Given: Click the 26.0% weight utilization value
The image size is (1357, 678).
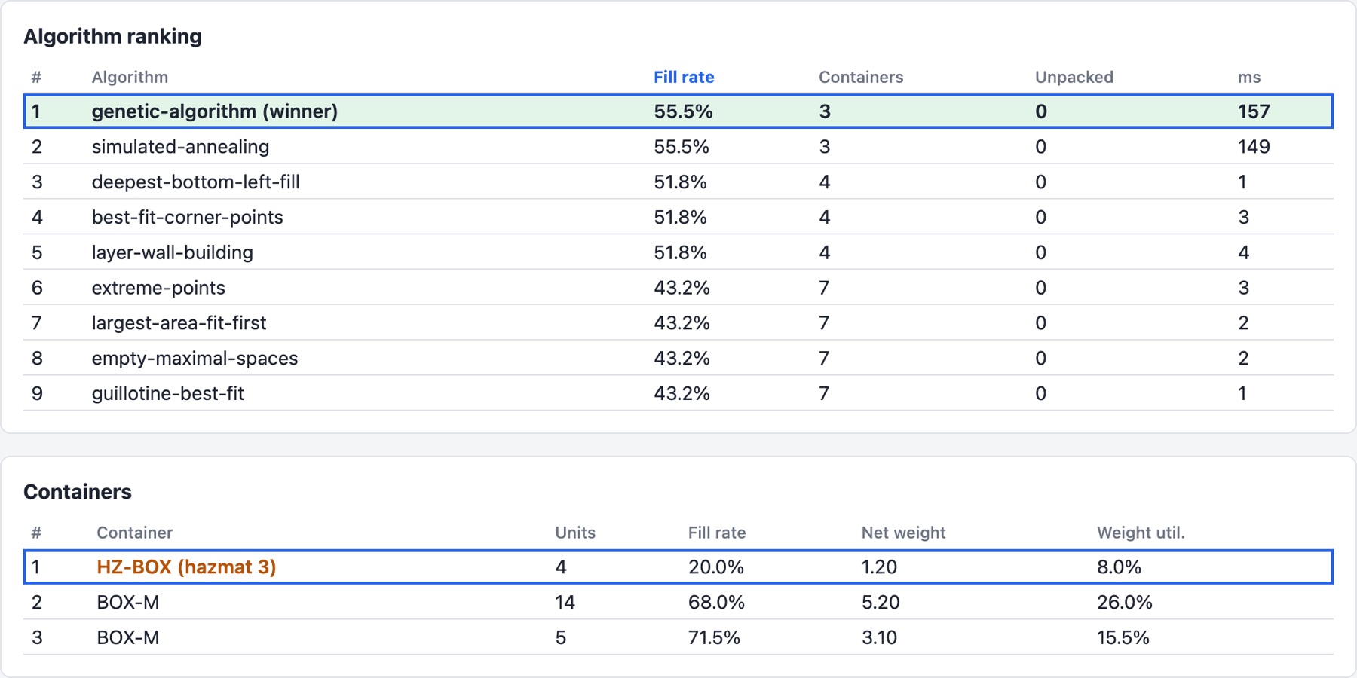Looking at the screenshot, I should (x=1125, y=602).
